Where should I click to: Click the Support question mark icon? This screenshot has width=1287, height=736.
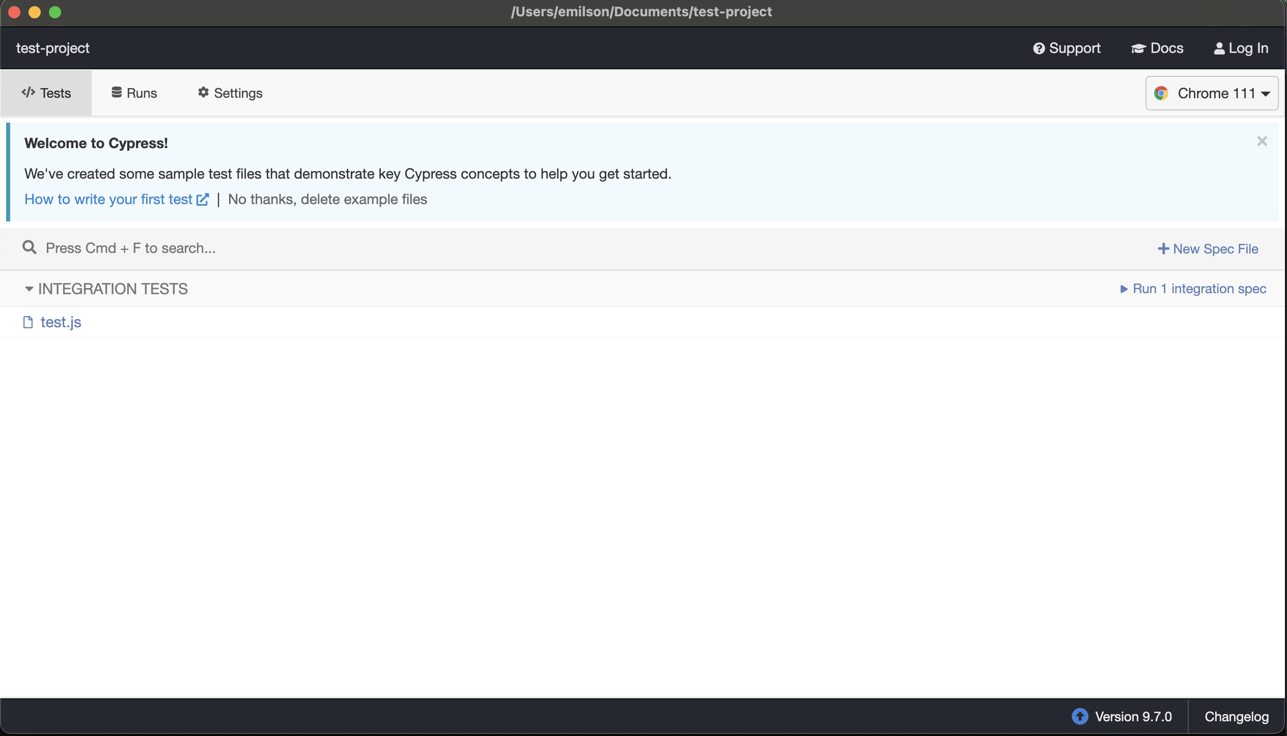click(1038, 48)
